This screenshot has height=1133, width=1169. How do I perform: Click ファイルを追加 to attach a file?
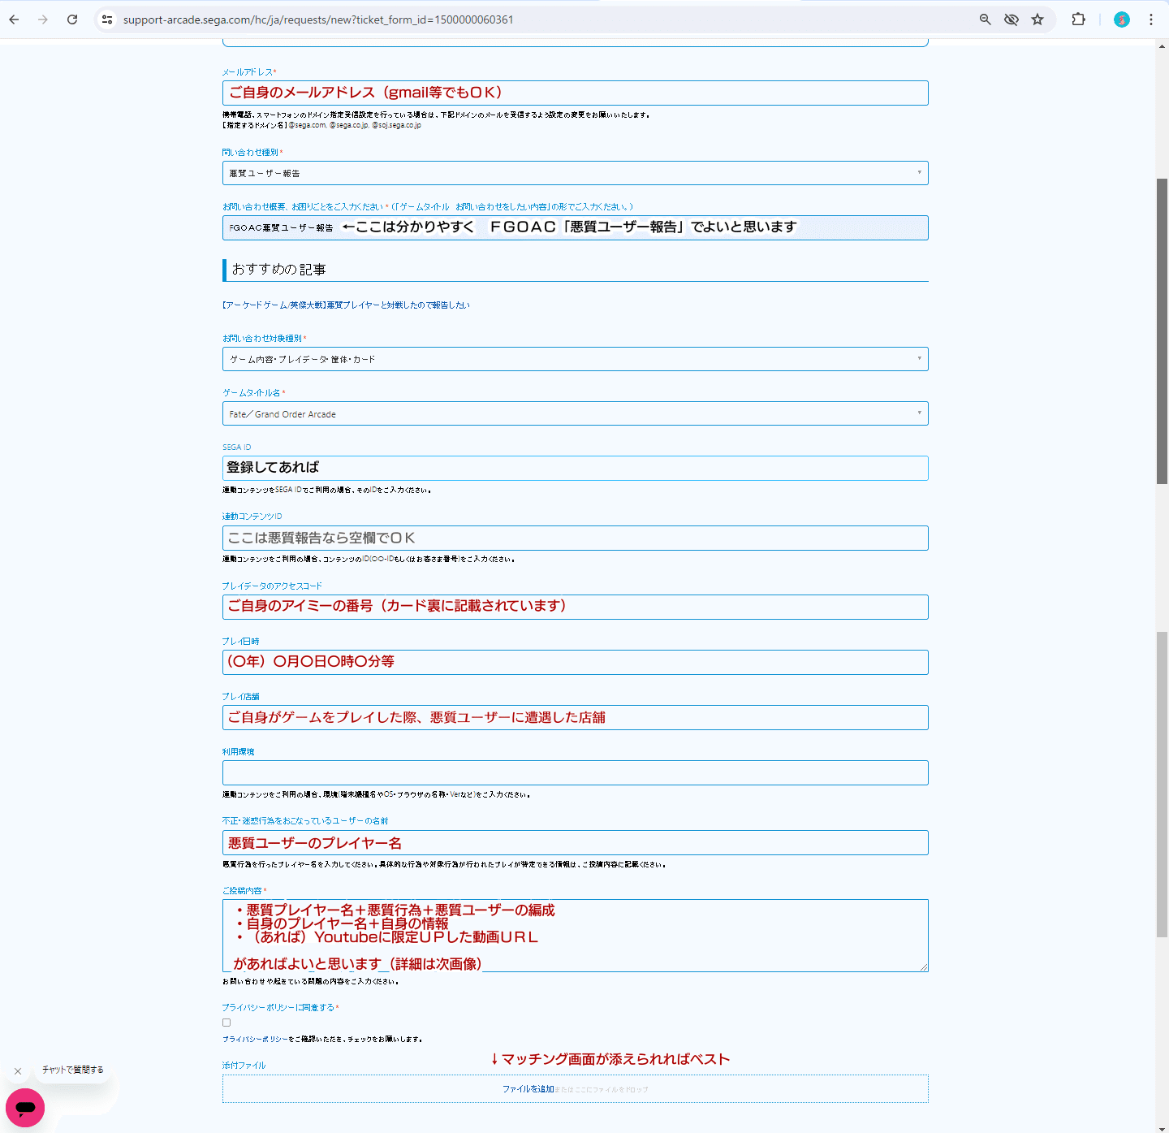pos(528,1089)
